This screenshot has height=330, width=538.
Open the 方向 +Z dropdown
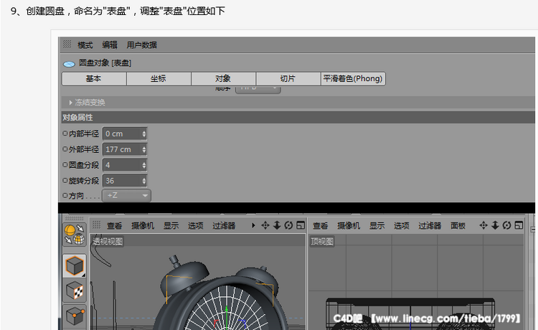pyautogui.click(x=126, y=196)
